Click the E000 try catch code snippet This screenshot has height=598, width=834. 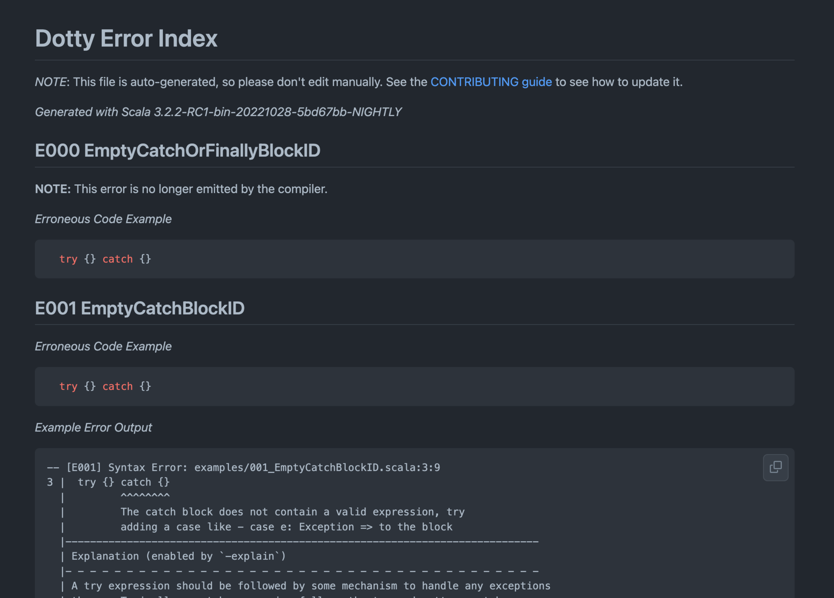click(105, 259)
